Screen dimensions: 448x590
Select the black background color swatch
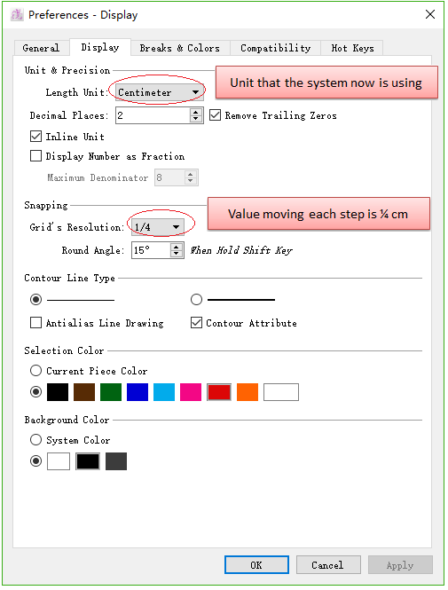point(88,461)
